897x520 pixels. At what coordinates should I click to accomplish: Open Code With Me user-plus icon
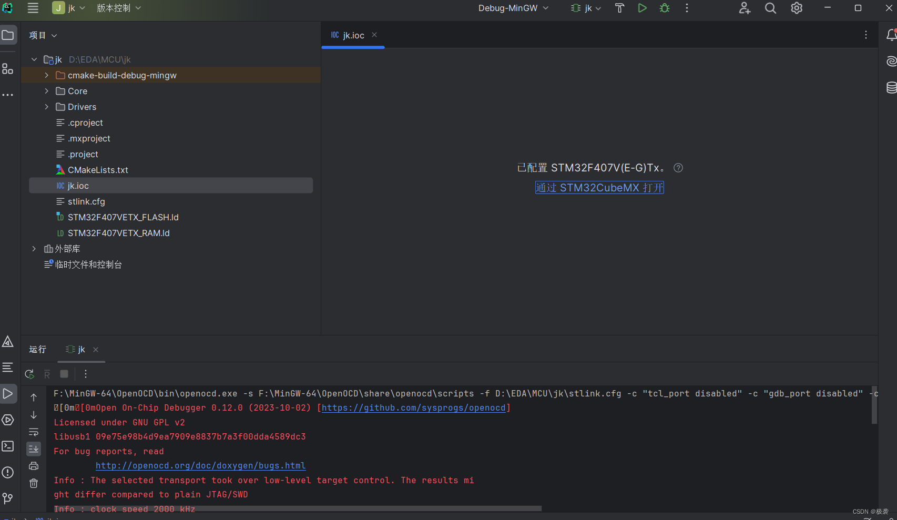click(x=745, y=8)
